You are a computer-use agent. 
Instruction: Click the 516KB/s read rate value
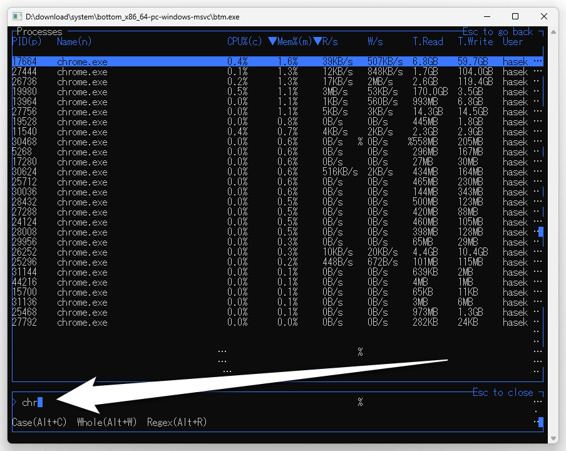click(340, 172)
